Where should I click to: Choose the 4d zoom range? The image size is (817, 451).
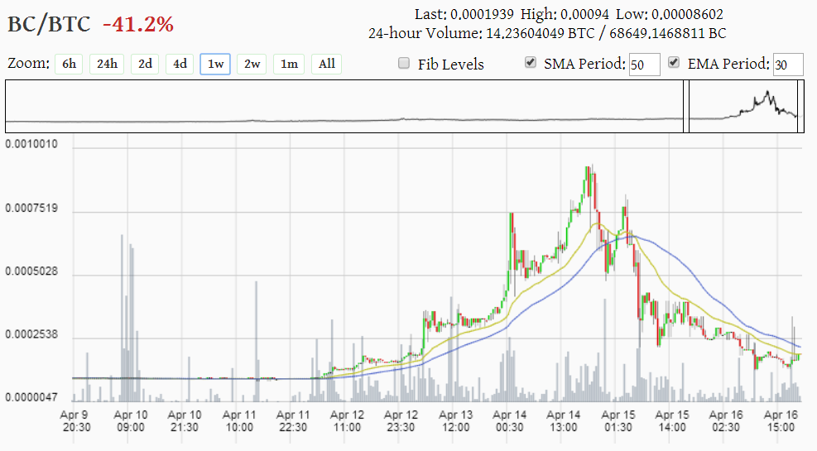point(180,64)
